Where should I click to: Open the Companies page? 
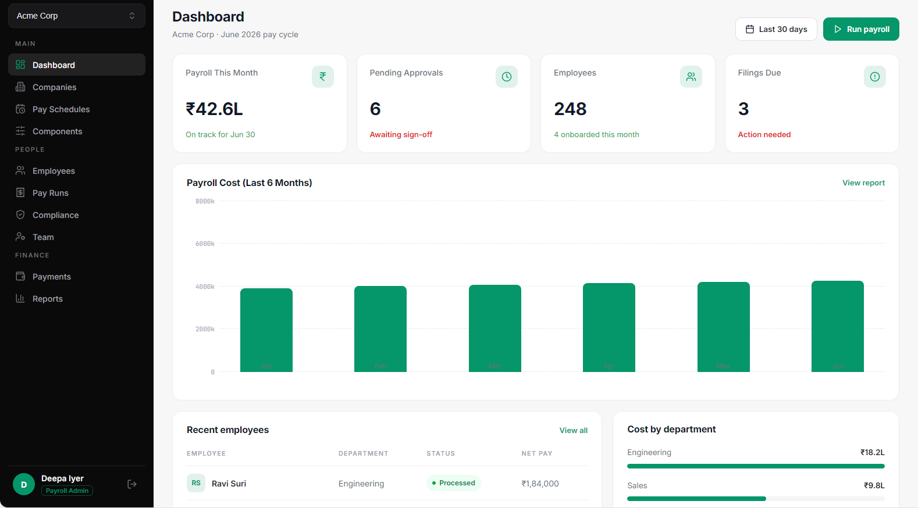tap(77, 87)
